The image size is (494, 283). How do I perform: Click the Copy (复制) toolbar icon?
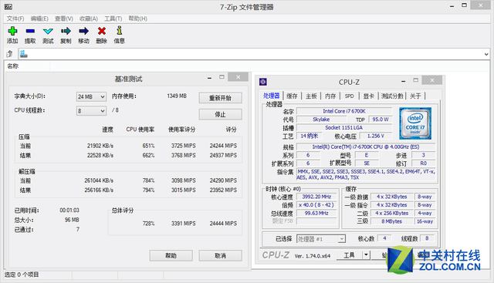click(66, 31)
